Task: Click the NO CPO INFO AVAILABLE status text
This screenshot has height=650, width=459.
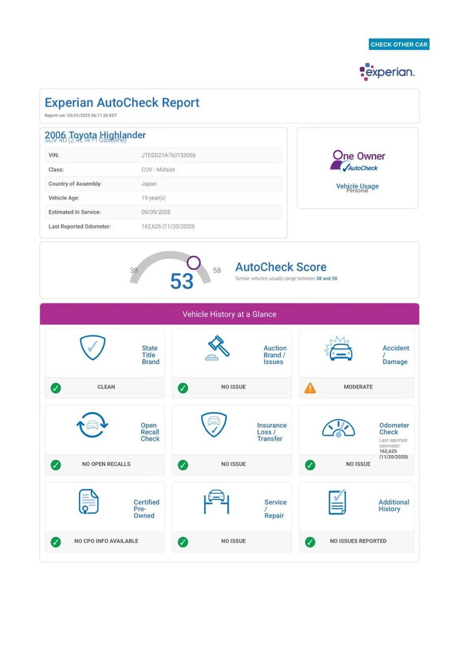Action: (x=106, y=541)
